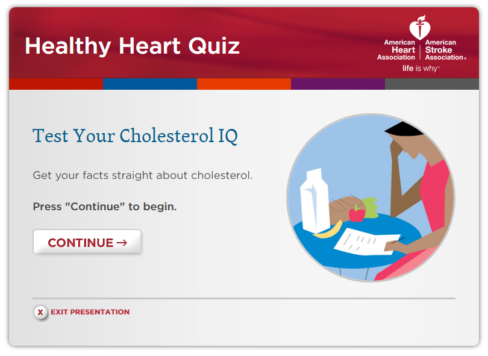Click the red color bar segment
488x356 pixels.
(56, 84)
